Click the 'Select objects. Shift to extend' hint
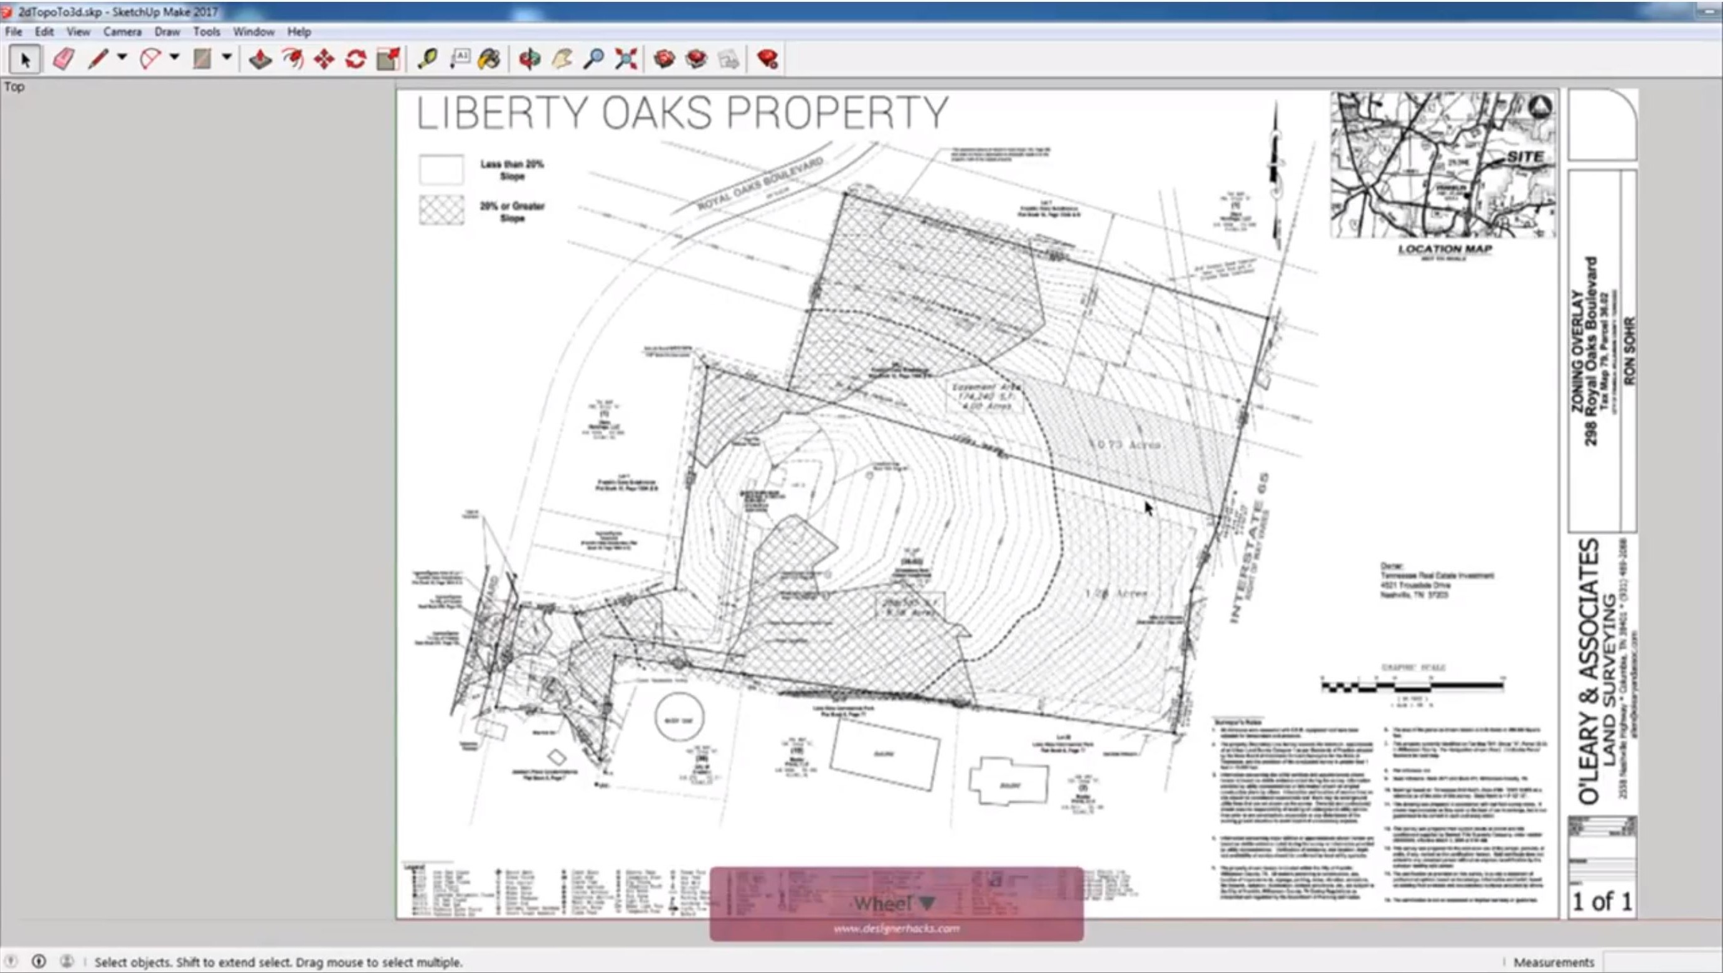 (278, 962)
